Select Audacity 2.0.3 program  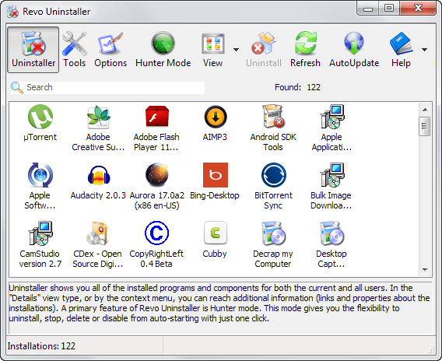pos(98,181)
